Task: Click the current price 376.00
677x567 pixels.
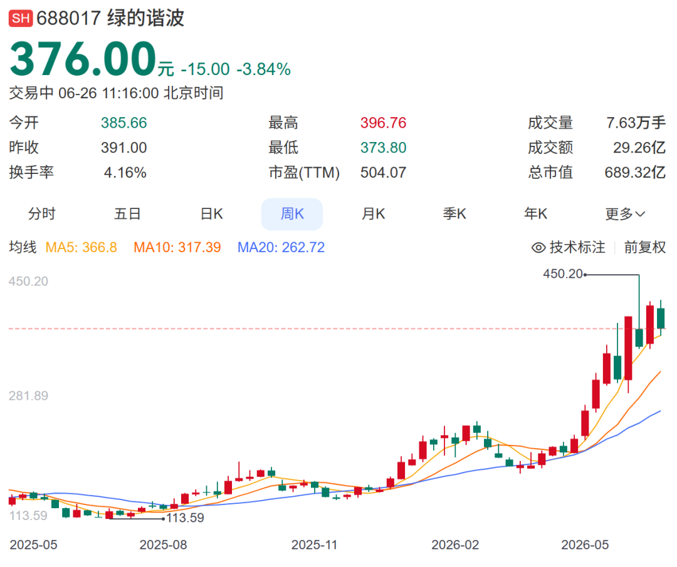Action: click(83, 59)
